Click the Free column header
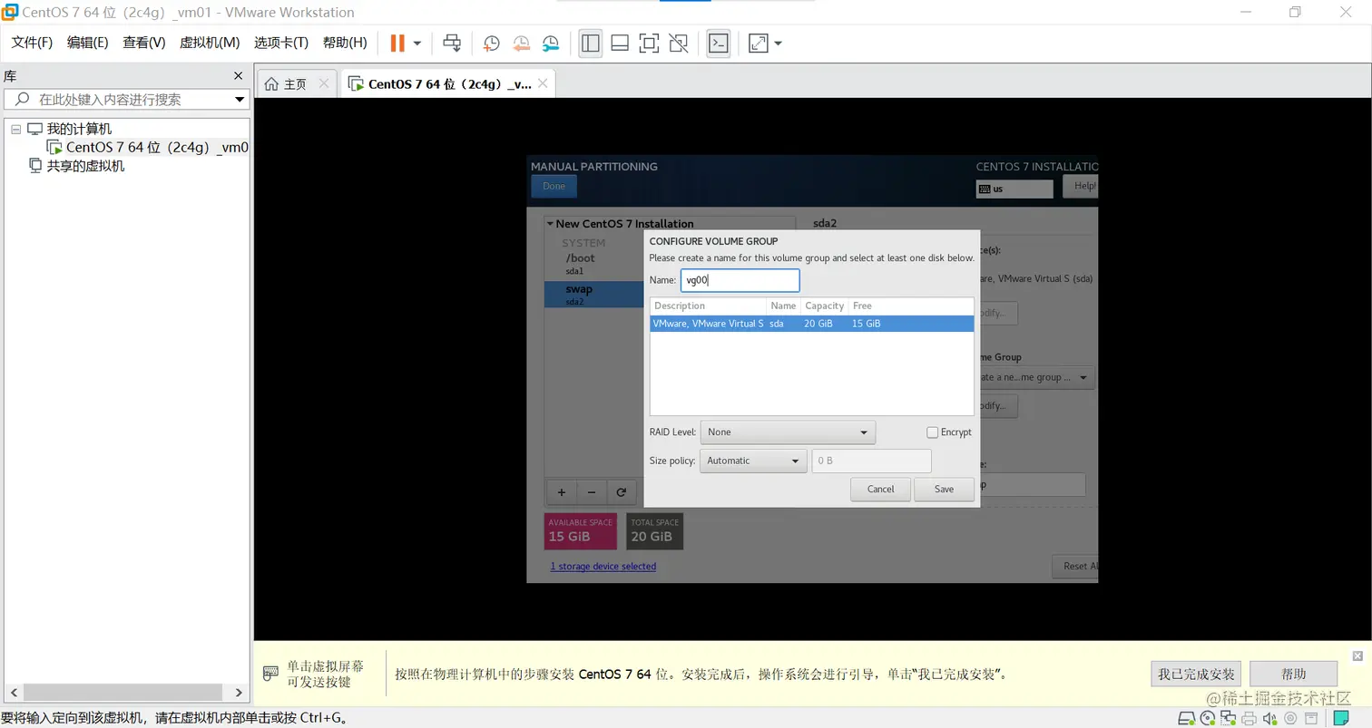The height and width of the screenshot is (728, 1372). [x=910, y=306]
